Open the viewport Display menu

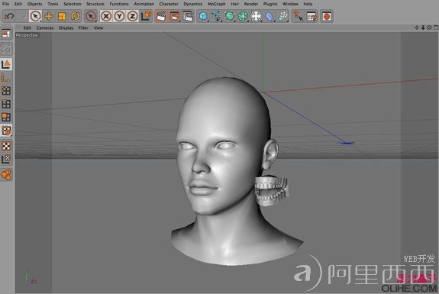click(x=66, y=27)
